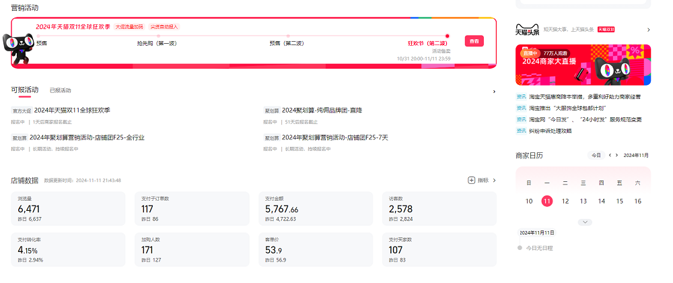Viewport: 673px width, 283px height.
Task: Click the 2024年11月 month label
Action: (x=636, y=155)
